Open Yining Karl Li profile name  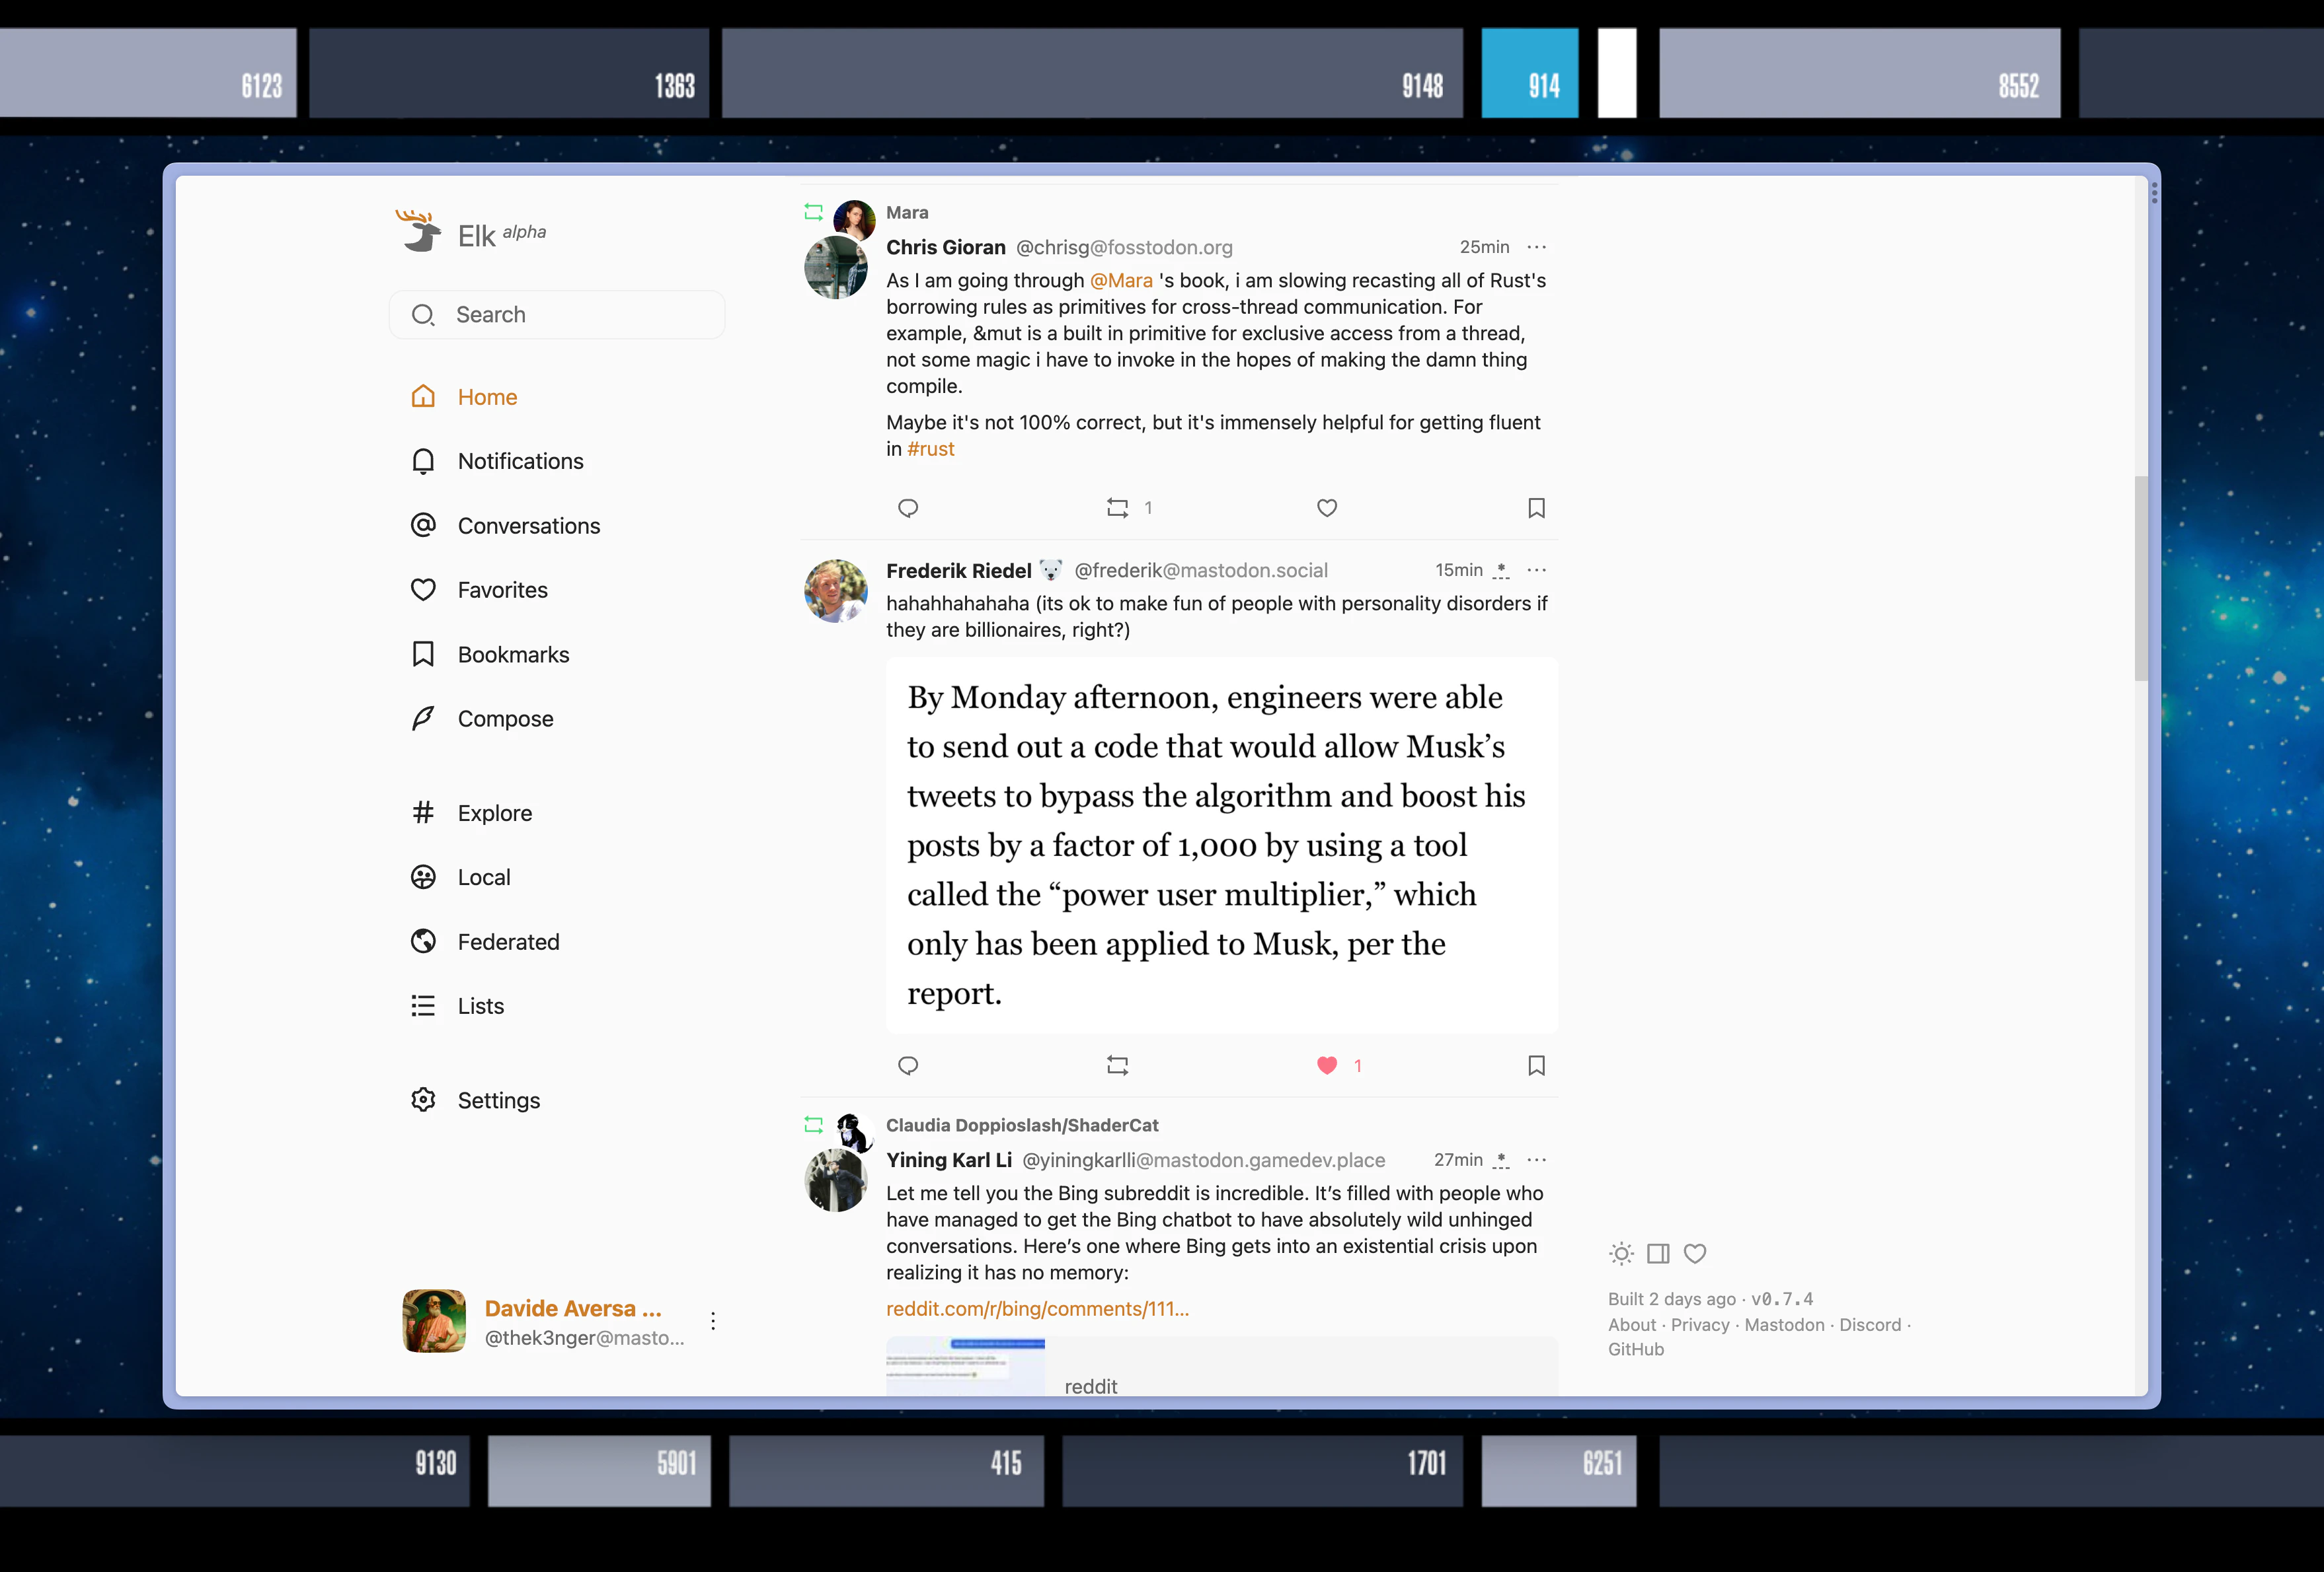tap(949, 1161)
